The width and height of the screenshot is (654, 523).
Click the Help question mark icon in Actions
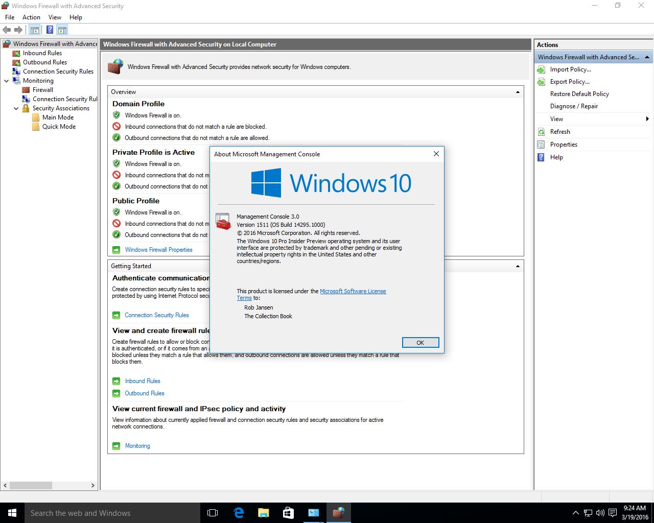541,157
